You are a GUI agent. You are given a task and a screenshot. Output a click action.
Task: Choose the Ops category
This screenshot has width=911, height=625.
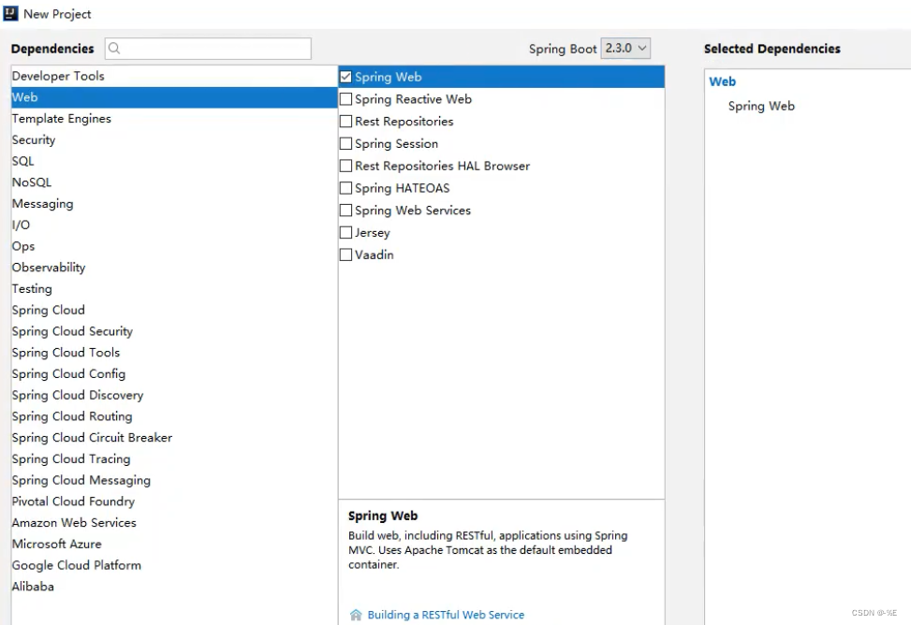point(174,246)
